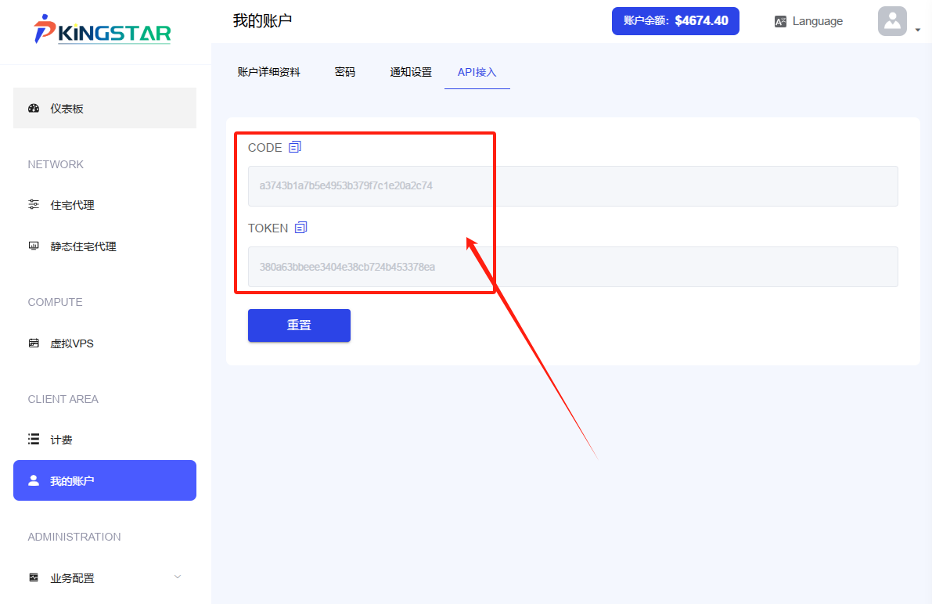Click the 业务配置 configuration icon

coord(33,577)
